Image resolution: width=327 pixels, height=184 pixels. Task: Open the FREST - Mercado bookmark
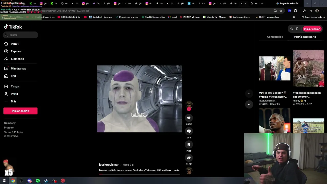coord(267,17)
